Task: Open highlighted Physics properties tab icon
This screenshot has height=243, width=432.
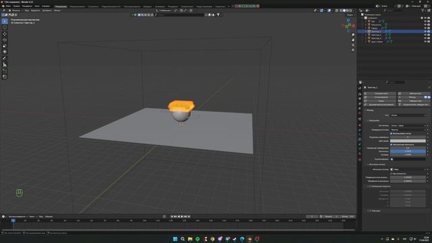Action: 360,140
